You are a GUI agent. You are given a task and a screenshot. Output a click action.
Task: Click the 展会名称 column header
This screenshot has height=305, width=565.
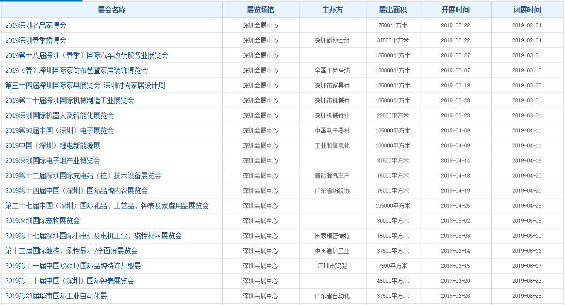pyautogui.click(x=112, y=10)
